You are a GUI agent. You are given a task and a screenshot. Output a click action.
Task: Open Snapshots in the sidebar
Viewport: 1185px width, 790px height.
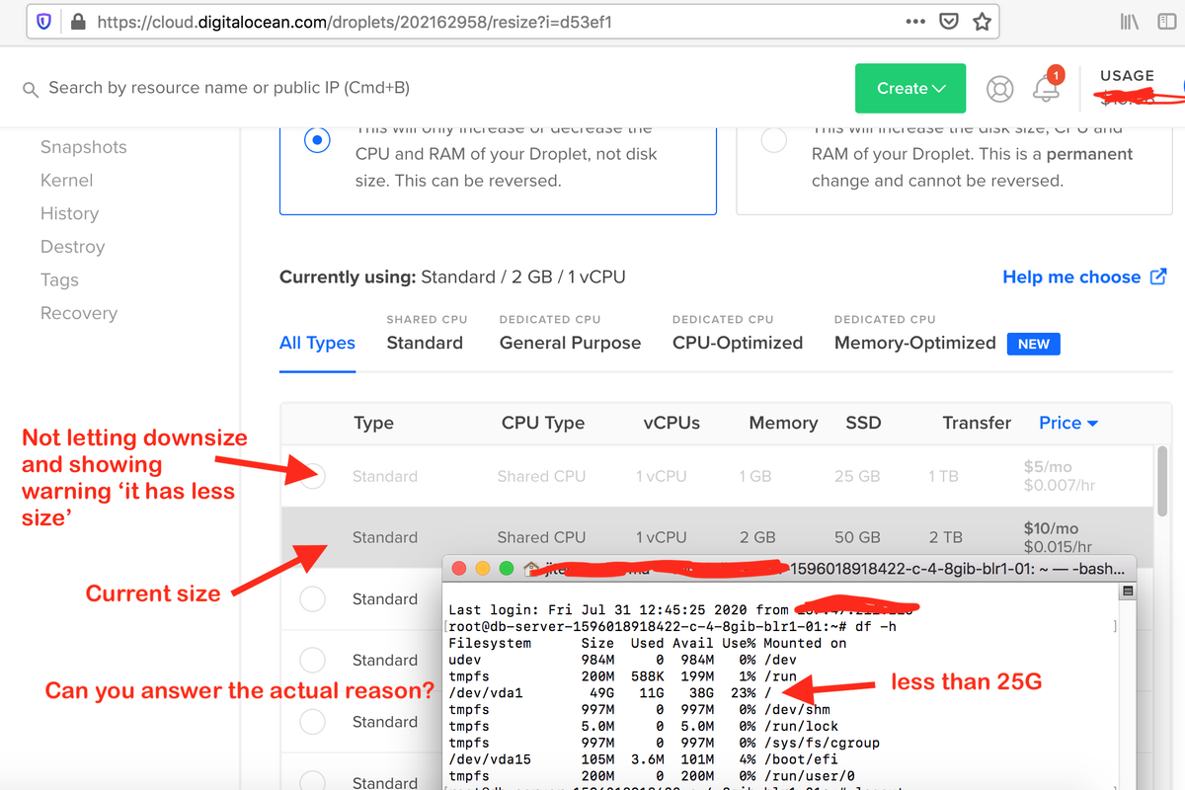point(84,147)
